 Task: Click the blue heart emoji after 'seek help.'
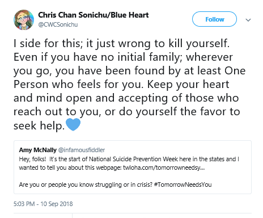(73, 124)
